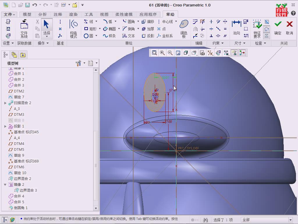Click the zoom in magnifier icon
The height and width of the screenshot is (224, 298).
point(162,53)
